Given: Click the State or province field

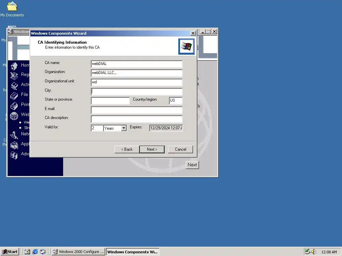Looking at the screenshot, I should point(110,101).
